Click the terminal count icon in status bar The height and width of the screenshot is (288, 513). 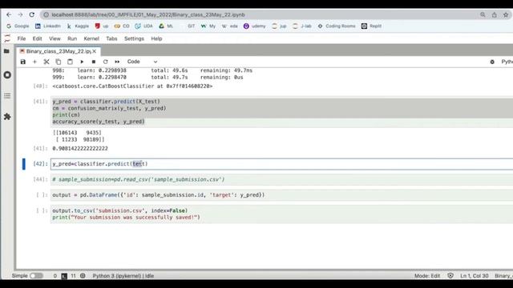64,276
